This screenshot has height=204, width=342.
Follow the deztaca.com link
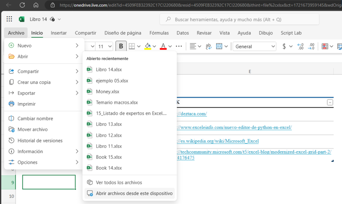(192, 114)
